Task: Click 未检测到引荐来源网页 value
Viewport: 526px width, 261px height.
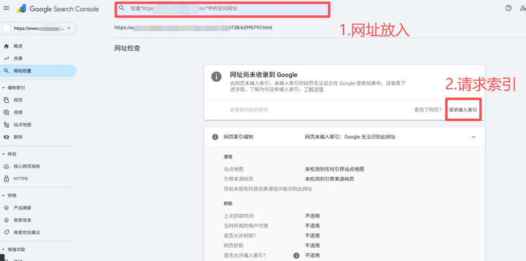Action: (329, 179)
